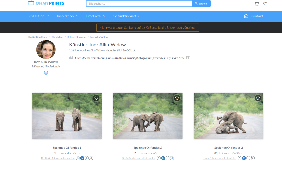The image size is (282, 169).
Task: Expand the Produkte chevron arrow
Action: pos(104,16)
